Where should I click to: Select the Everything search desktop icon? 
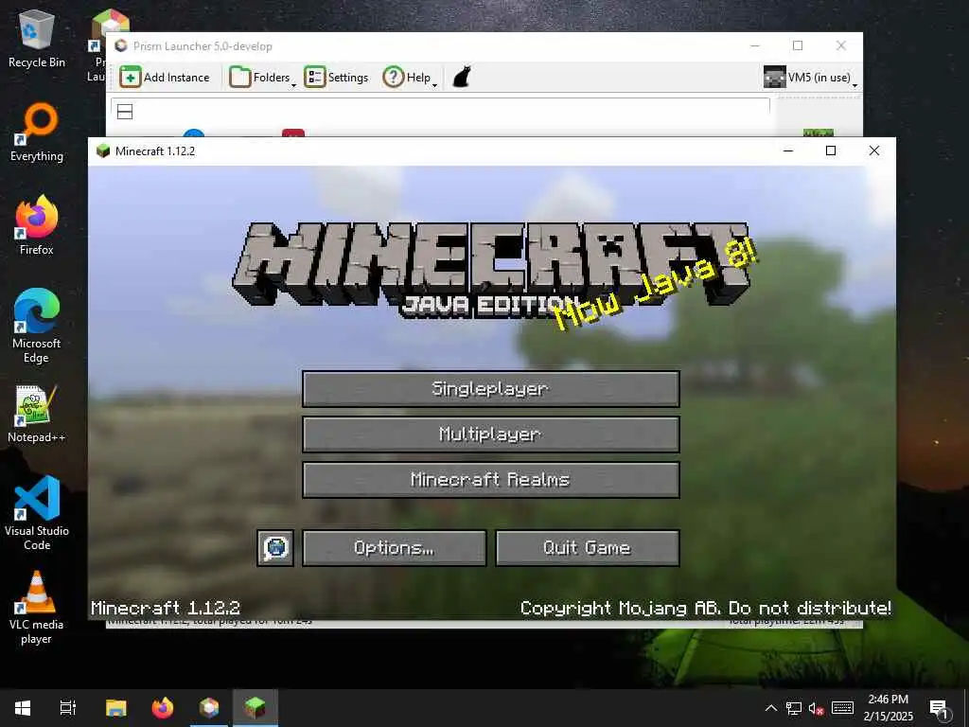37,133
